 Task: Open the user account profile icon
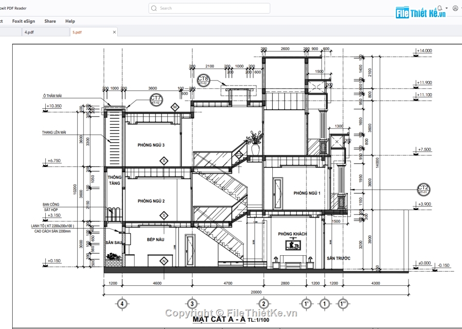tap(455, 8)
